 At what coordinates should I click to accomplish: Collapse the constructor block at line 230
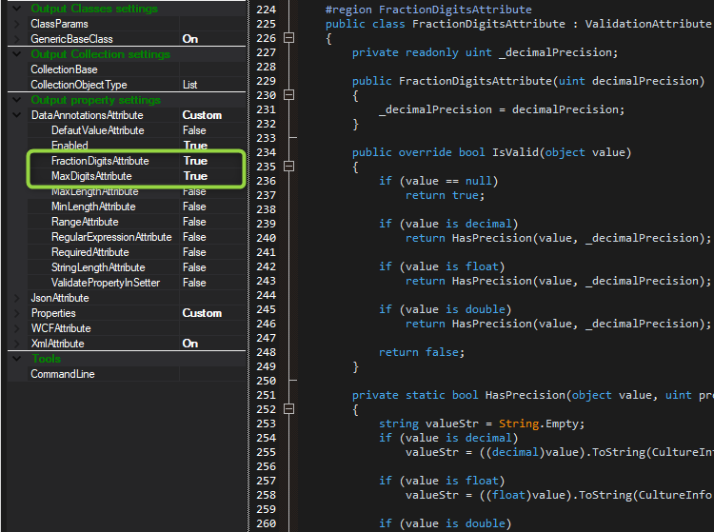[288, 94]
